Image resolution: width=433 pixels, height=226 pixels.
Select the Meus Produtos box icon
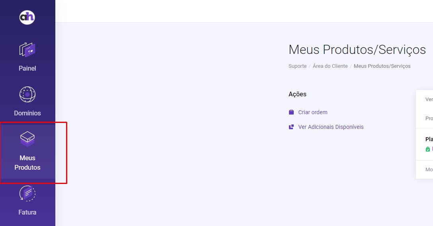(x=27, y=139)
